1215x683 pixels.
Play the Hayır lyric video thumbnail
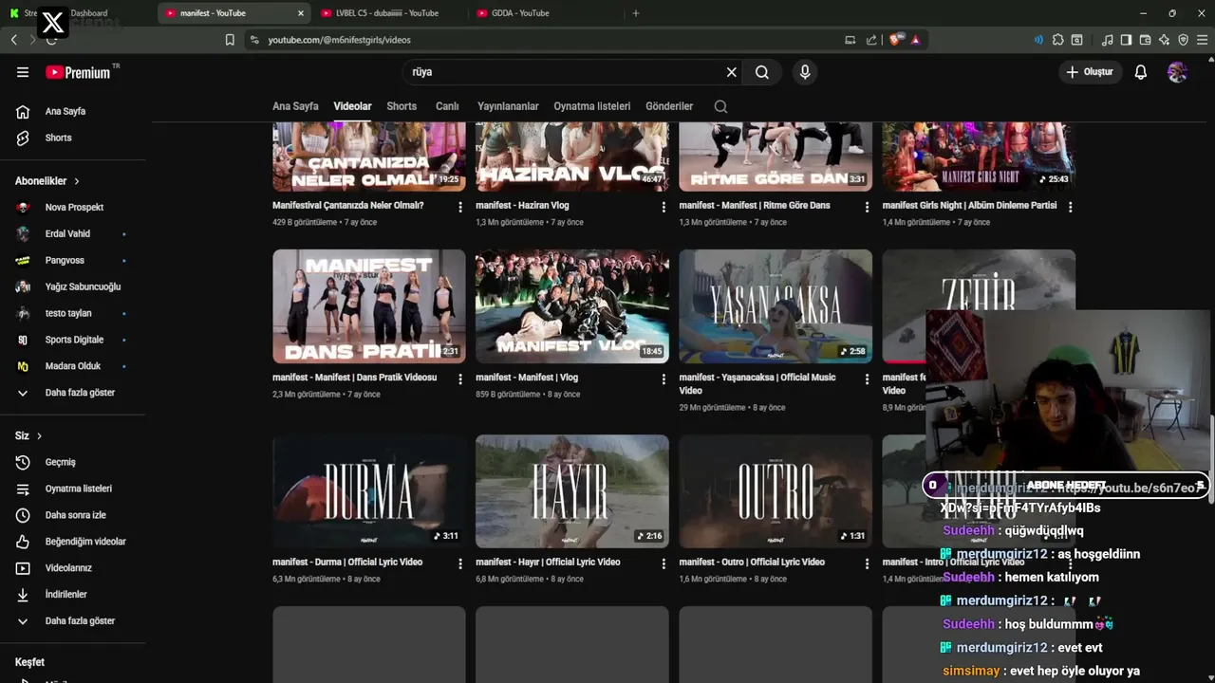(572, 491)
